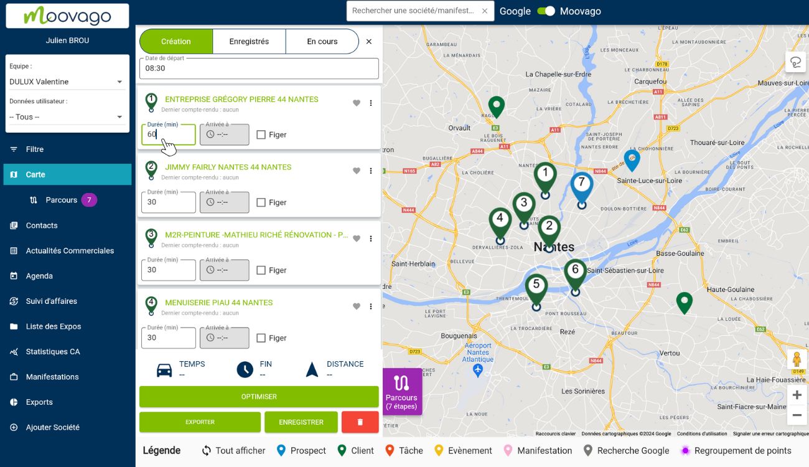Zoom out on the map
This screenshot has width=809, height=467.
point(797,415)
